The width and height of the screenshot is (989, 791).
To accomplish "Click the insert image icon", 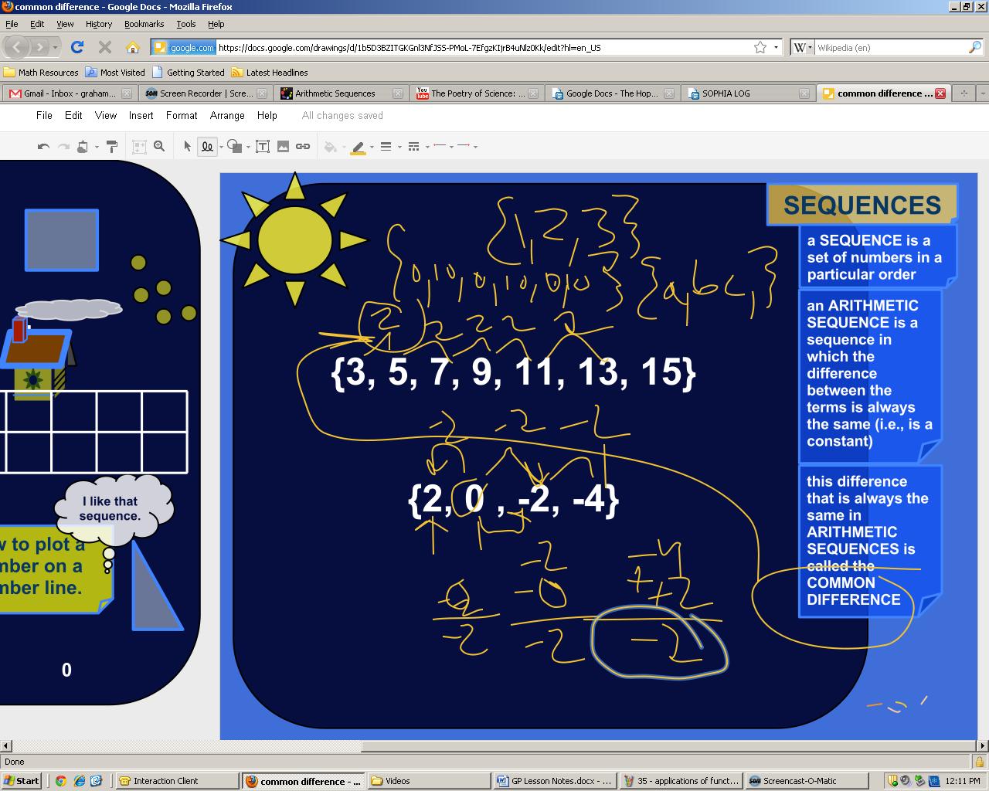I will 283,146.
